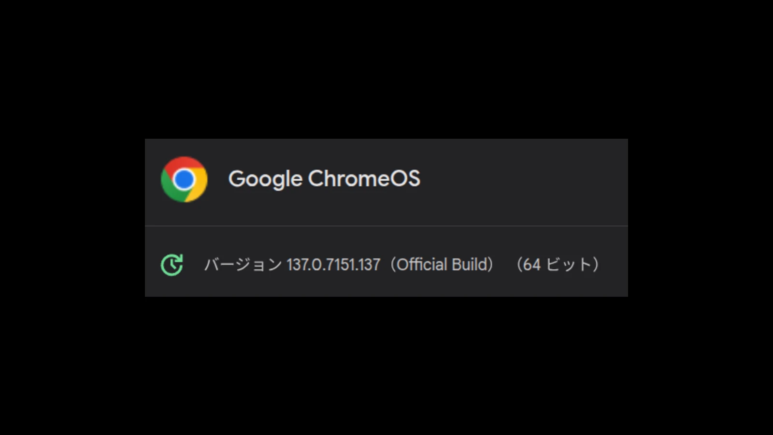Click the letter S ending ChromeOS

click(414, 178)
